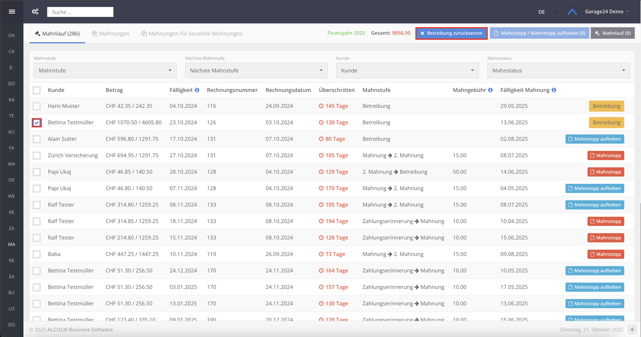The image size is (641, 337).
Task: Click info icon next to Fälligkeit header
Action: [197, 90]
